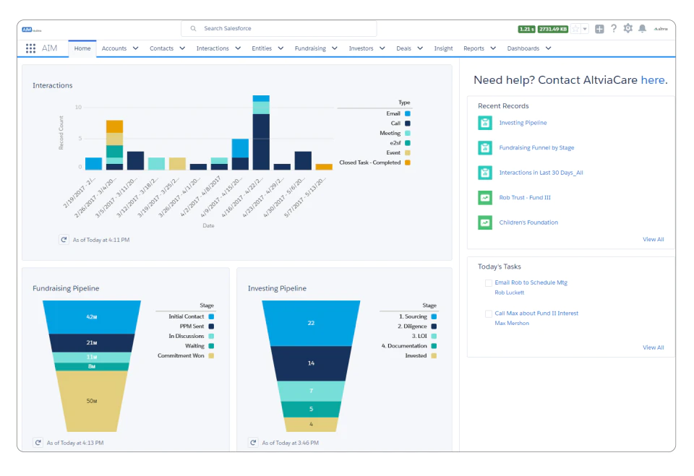Click the Email legend color swatch
The width and height of the screenshot is (694, 476).
pos(408,113)
